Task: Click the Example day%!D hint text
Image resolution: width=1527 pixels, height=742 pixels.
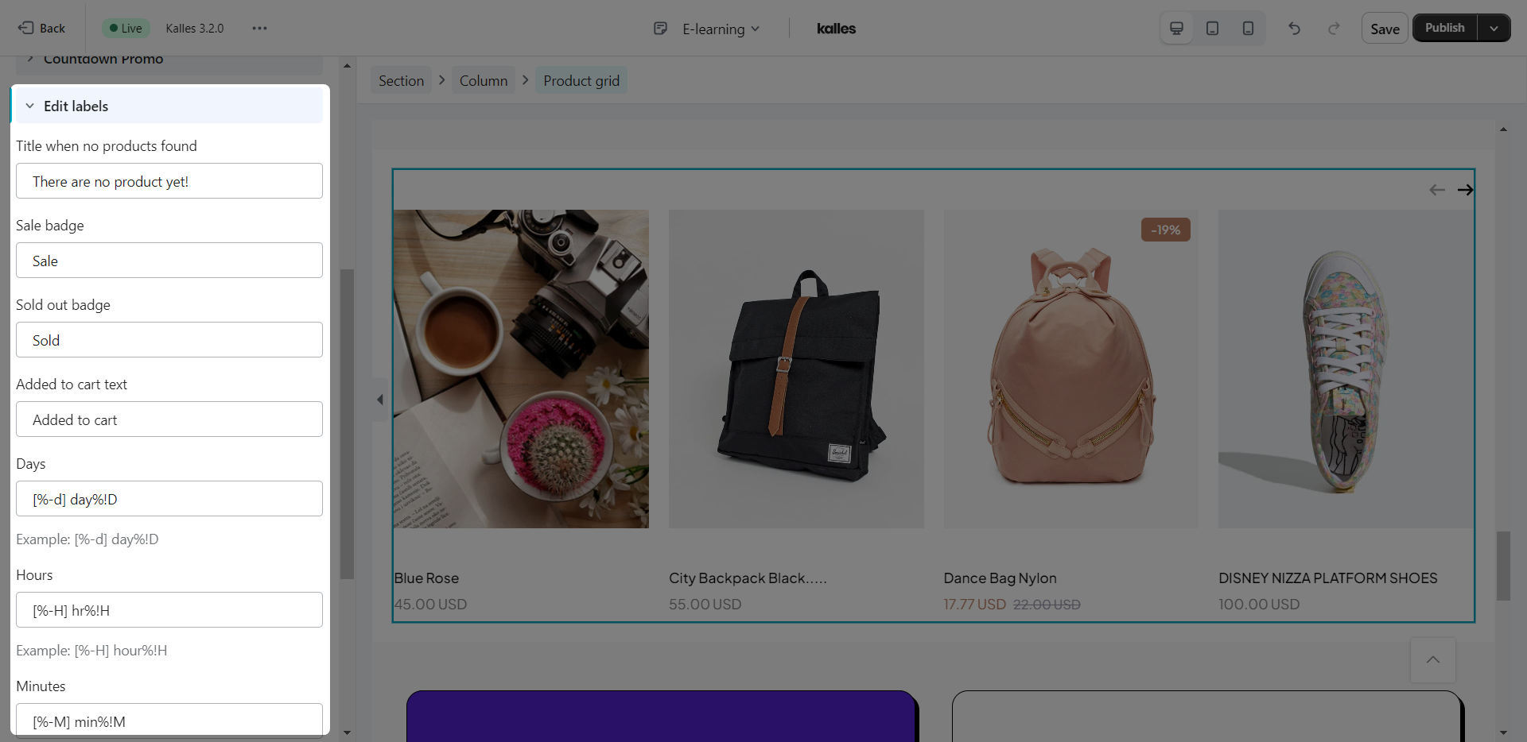Action: click(x=87, y=539)
